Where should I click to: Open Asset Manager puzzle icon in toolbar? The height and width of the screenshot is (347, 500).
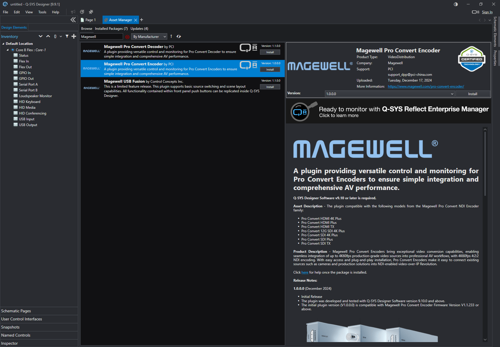tap(91, 12)
